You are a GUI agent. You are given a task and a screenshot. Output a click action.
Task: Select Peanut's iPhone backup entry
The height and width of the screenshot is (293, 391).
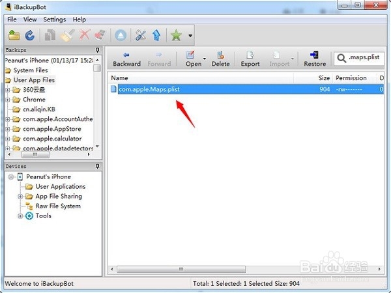[49, 61]
